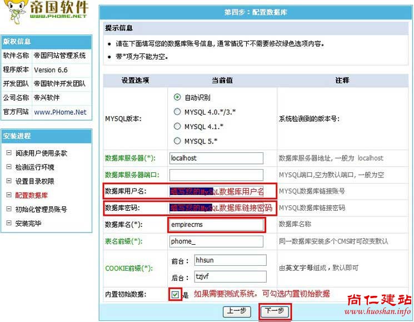Image resolution: width=414 pixels, height=322 pixels.
Task: Click the 数据库用户名 input field
Action: [x=216, y=191]
